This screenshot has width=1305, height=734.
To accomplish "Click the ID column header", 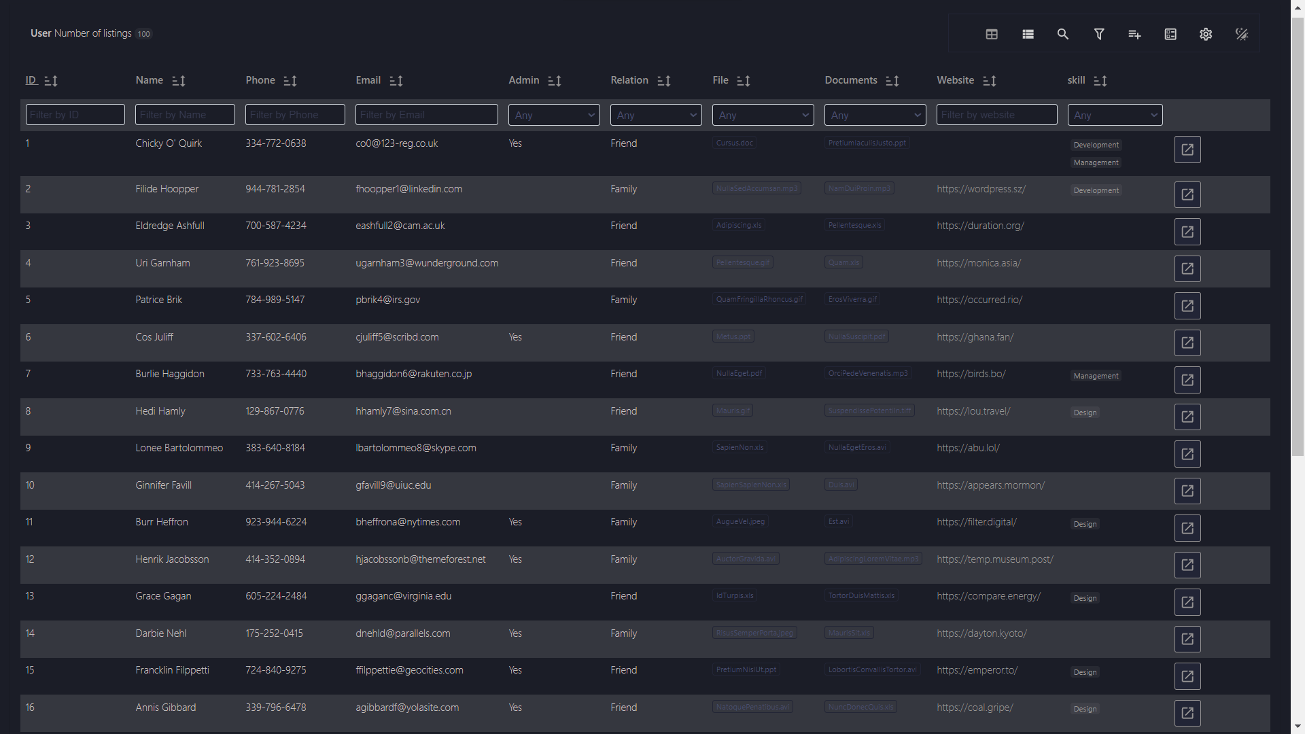I will [x=31, y=80].
